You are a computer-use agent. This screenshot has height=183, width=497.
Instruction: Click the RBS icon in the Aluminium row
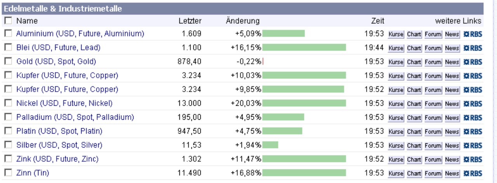tap(473, 34)
